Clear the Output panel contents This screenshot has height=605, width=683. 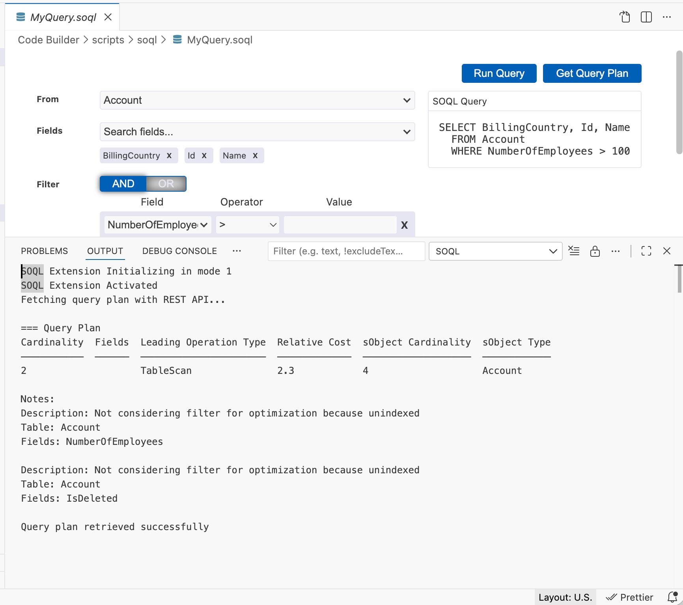(574, 251)
